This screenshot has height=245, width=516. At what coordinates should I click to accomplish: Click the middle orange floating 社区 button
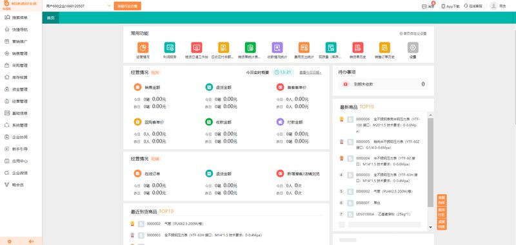(442, 212)
